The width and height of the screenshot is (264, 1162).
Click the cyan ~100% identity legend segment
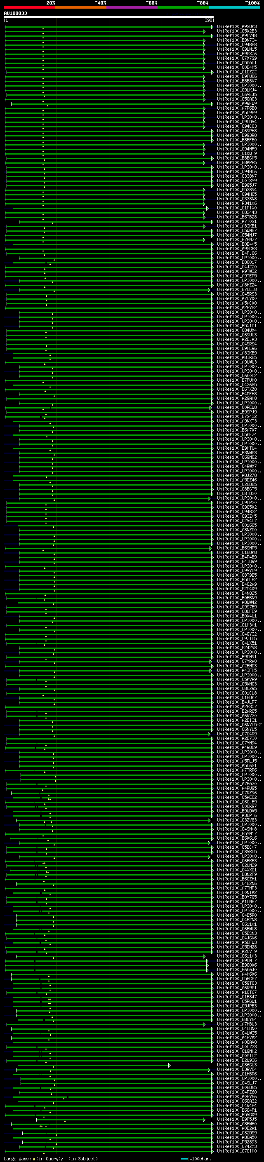[x=234, y=7]
